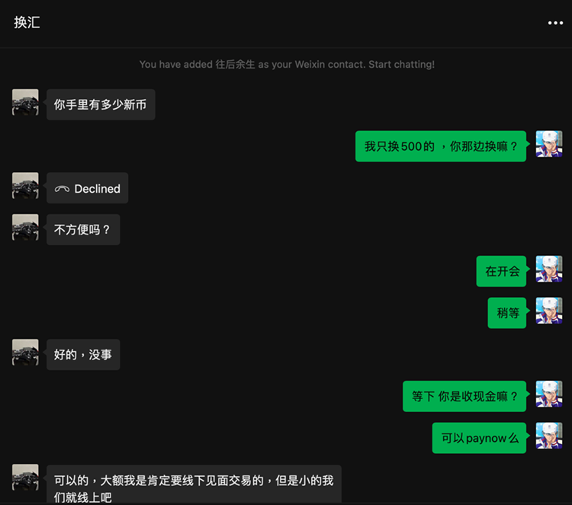Select the 你手里有多少新币 message bubble

click(x=100, y=104)
